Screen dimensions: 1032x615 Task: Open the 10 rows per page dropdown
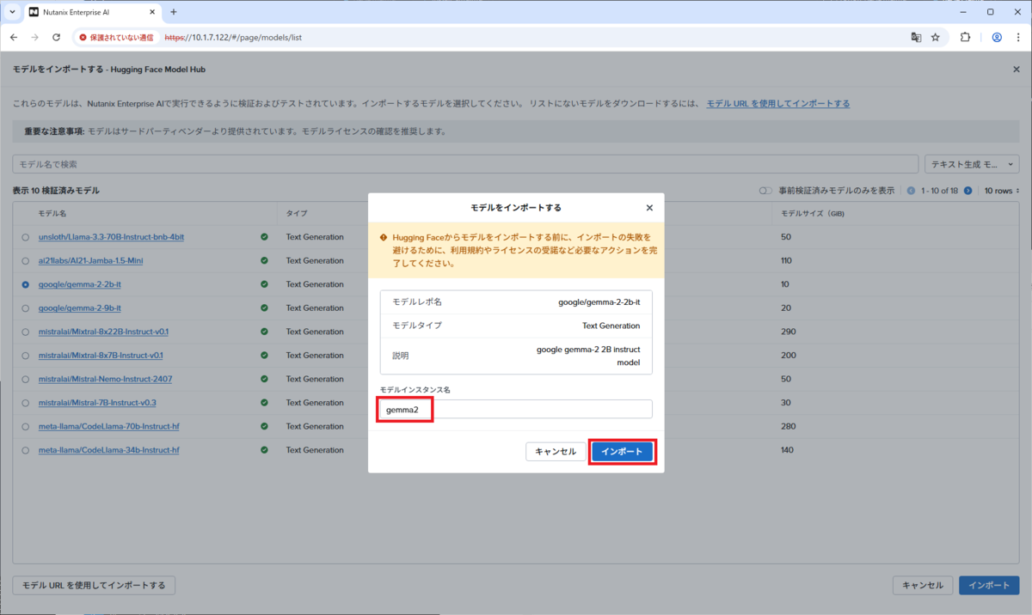1001,191
